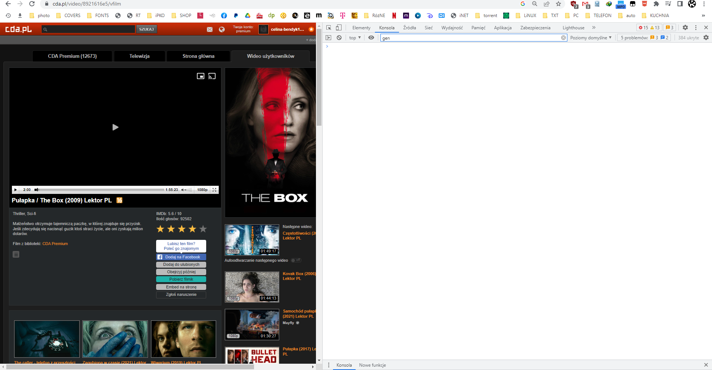Click the cast to device icon

click(212, 76)
